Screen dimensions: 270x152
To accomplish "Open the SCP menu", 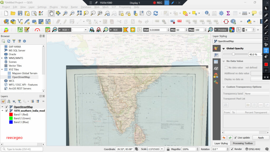I will [114, 7].
